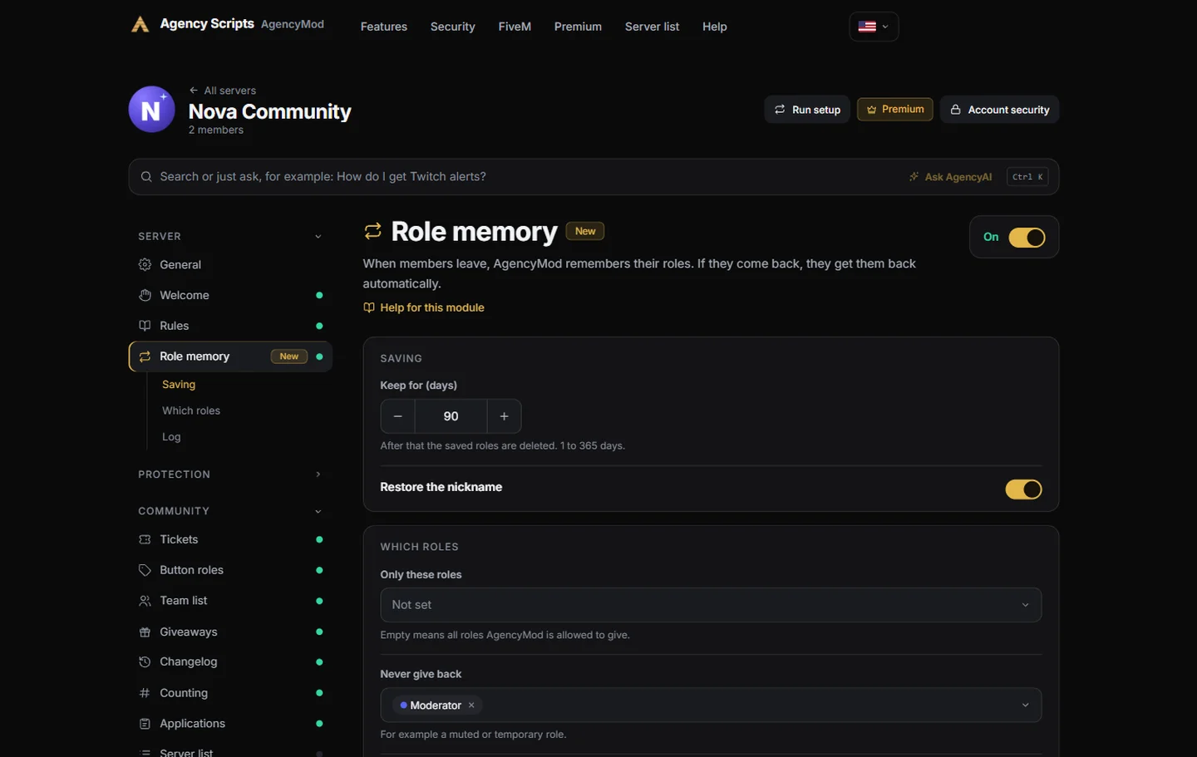This screenshot has width=1197, height=757.
Task: Open the Server list nav item
Action: [x=652, y=27]
